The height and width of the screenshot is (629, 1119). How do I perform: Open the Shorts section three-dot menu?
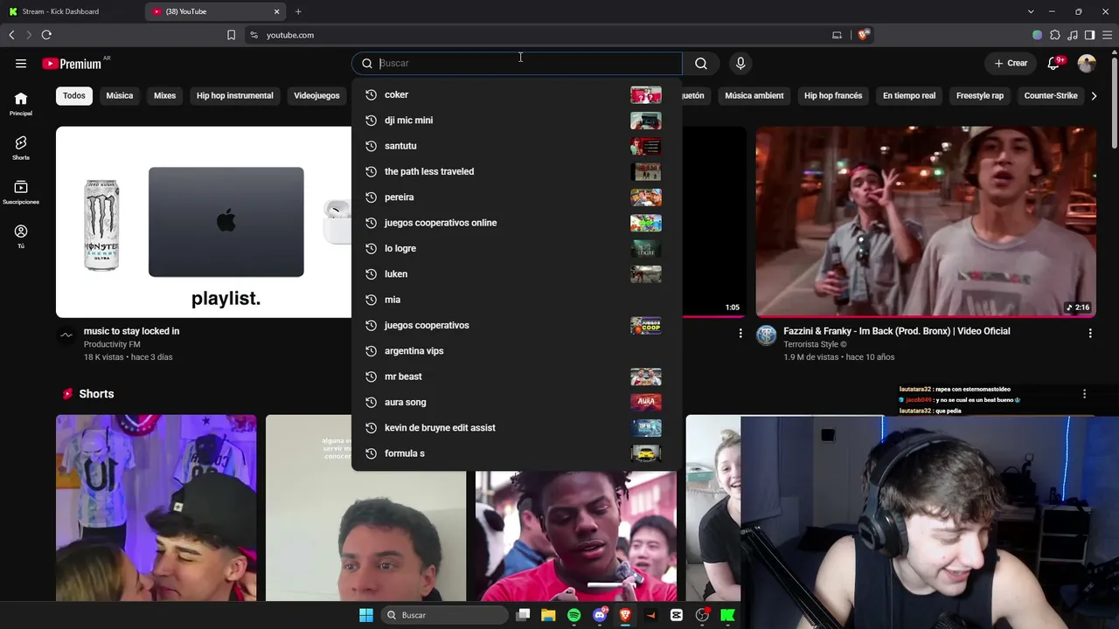pos(1084,394)
